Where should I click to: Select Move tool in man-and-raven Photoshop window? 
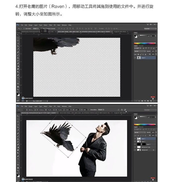tap(18, 116)
